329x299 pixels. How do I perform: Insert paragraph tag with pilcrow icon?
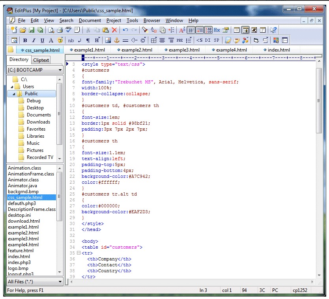tap(88, 40)
